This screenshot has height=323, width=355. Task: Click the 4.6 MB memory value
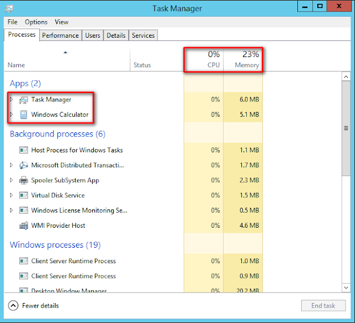tap(249, 225)
